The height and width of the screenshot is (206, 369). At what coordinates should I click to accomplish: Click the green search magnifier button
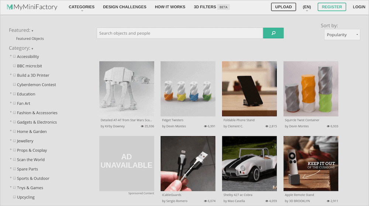point(273,33)
